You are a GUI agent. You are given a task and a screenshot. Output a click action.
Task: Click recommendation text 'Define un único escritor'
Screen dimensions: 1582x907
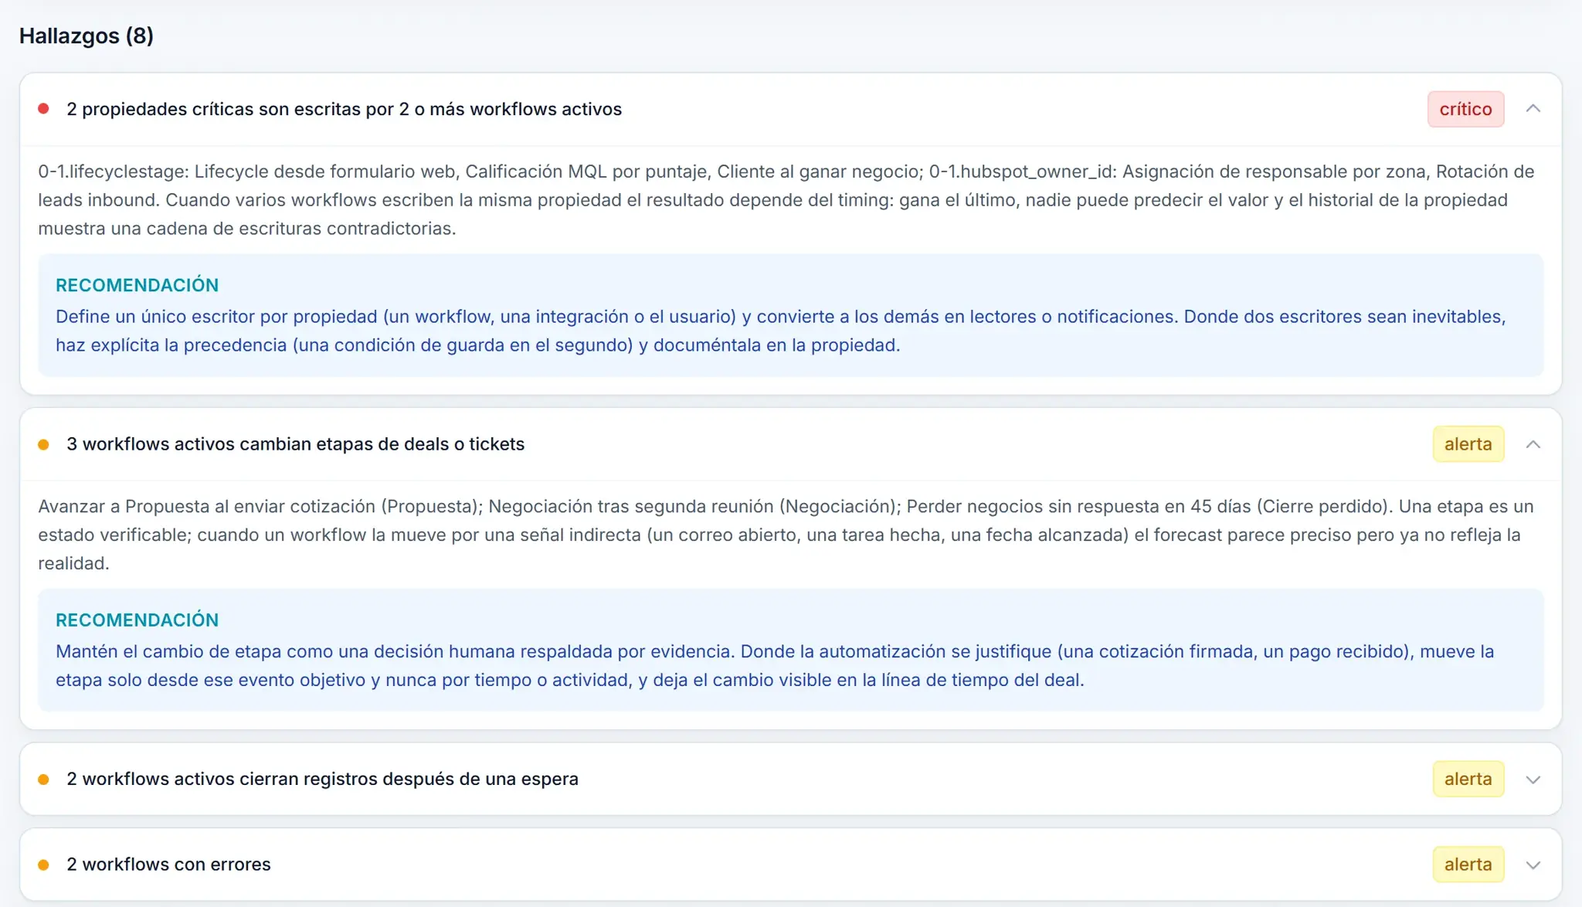click(781, 331)
